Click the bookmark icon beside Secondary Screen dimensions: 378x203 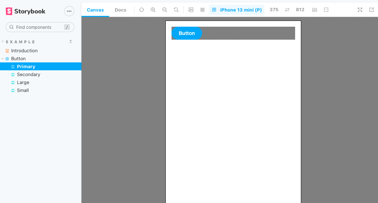click(13, 75)
